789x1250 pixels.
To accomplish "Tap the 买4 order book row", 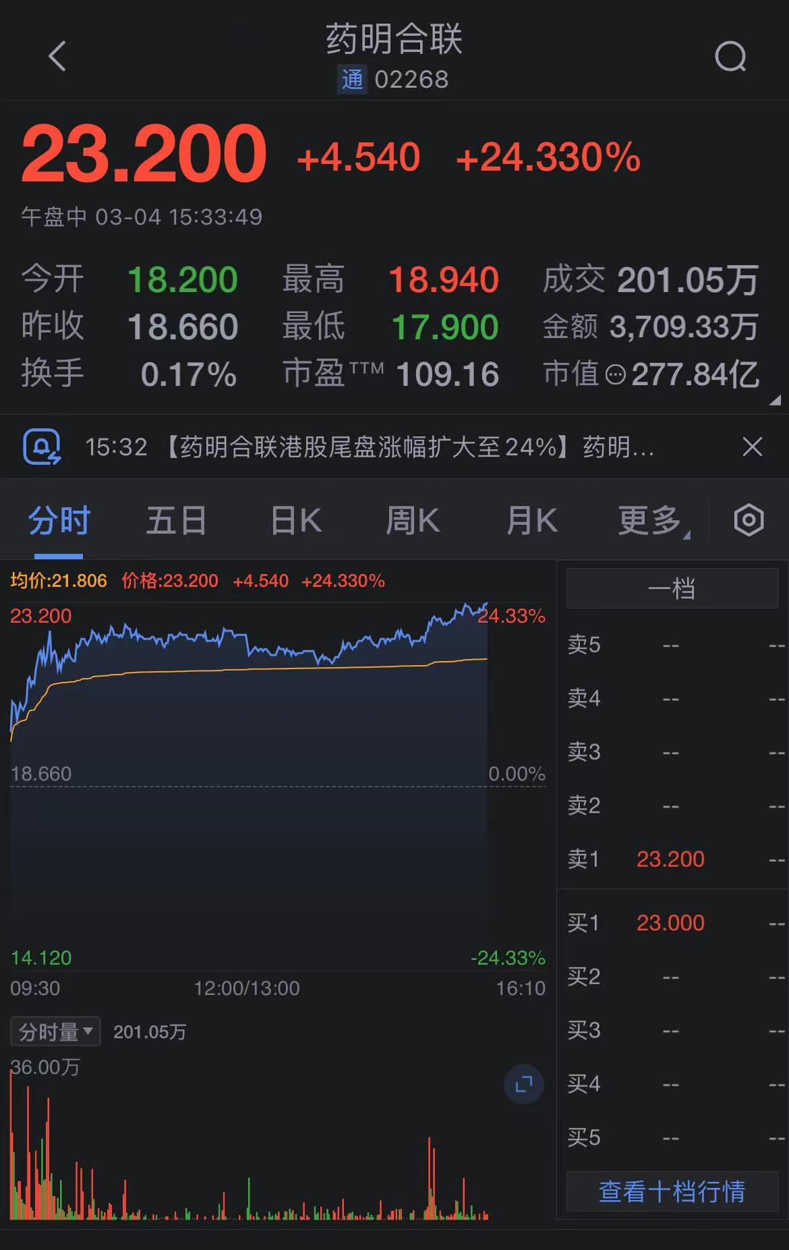I will [672, 1084].
